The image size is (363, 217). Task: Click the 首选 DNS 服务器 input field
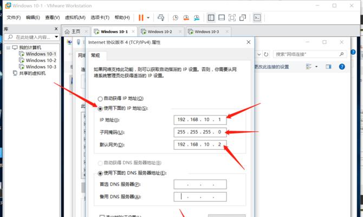point(200,184)
